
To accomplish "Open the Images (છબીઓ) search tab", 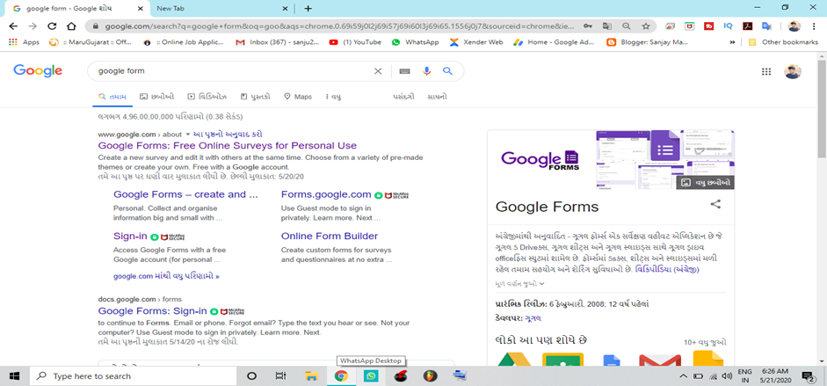I will click(157, 97).
